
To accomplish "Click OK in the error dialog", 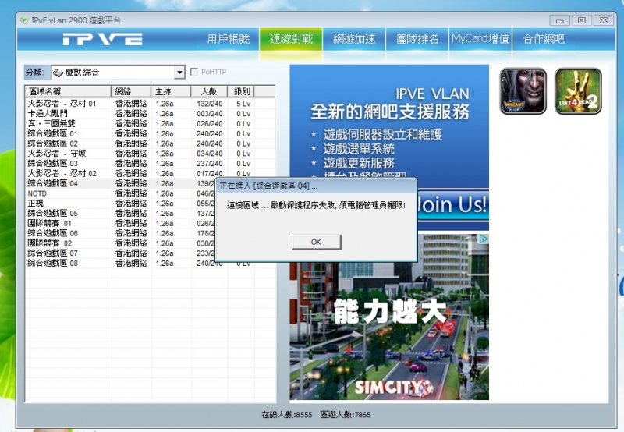I will [x=317, y=242].
